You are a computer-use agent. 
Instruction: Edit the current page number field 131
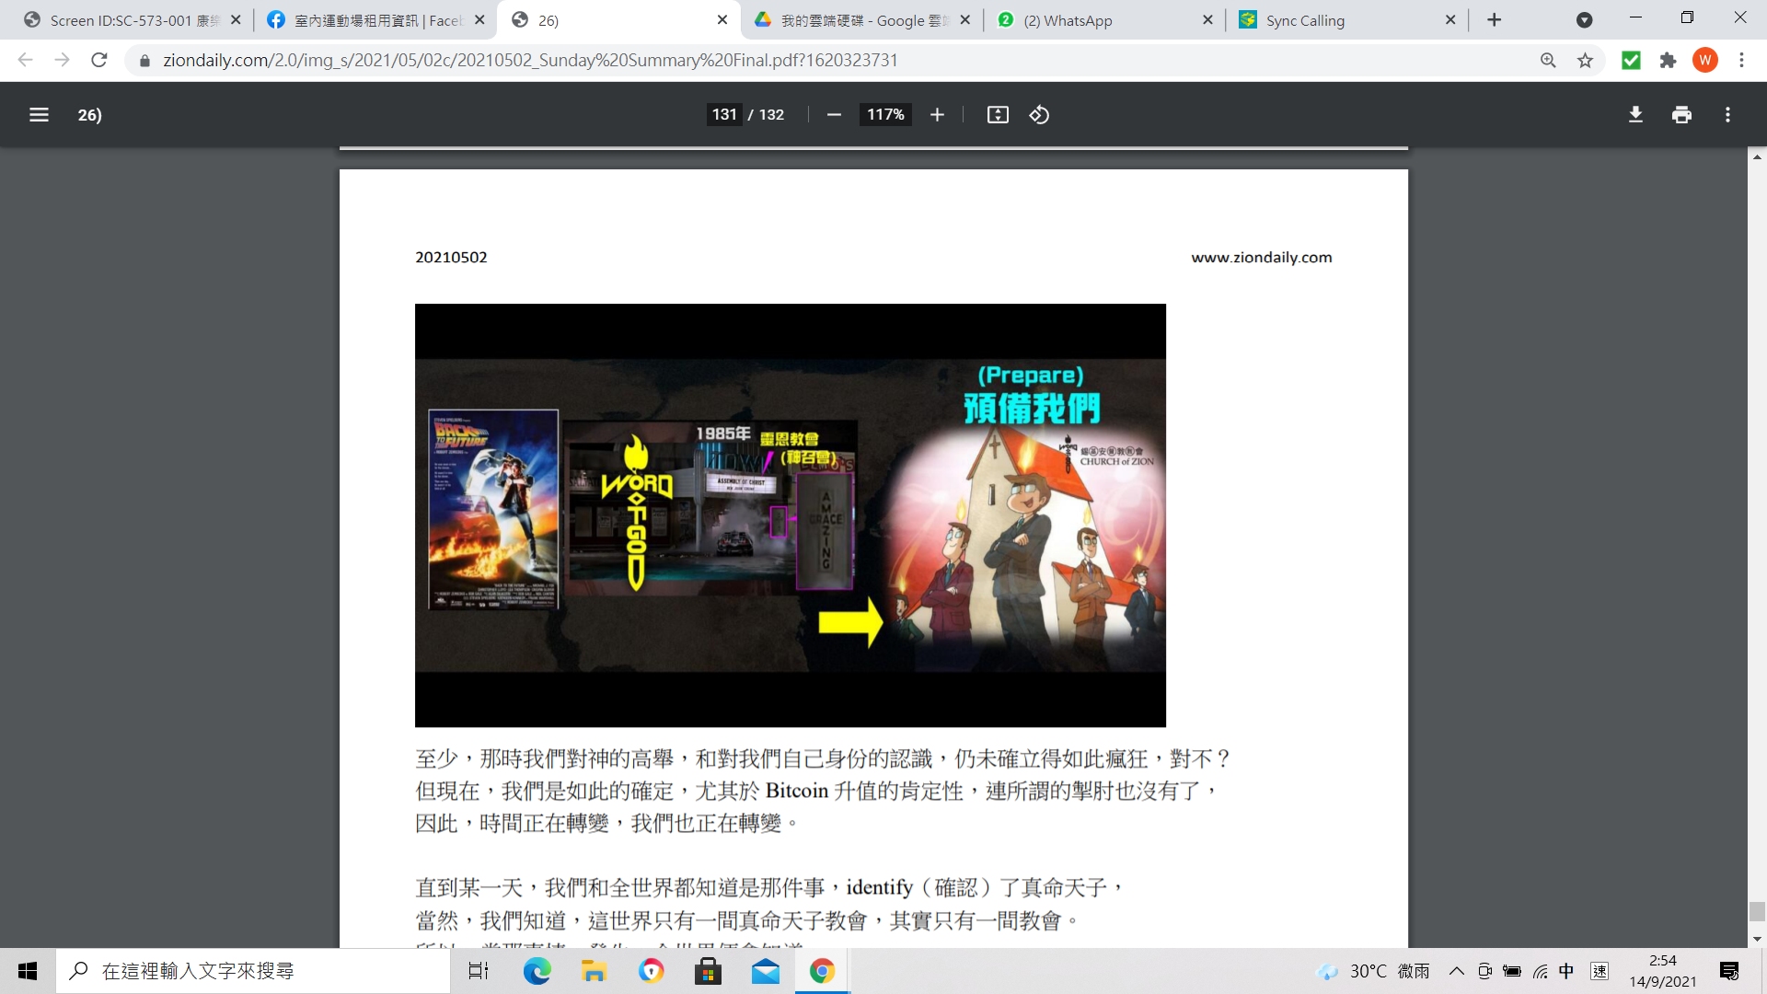click(724, 115)
